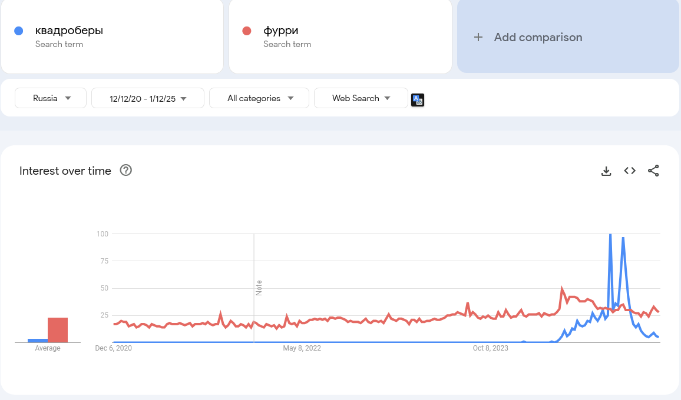Open the 12/12/20 - 1/12/25 date range dropdown
This screenshot has width=681, height=400.
click(148, 98)
